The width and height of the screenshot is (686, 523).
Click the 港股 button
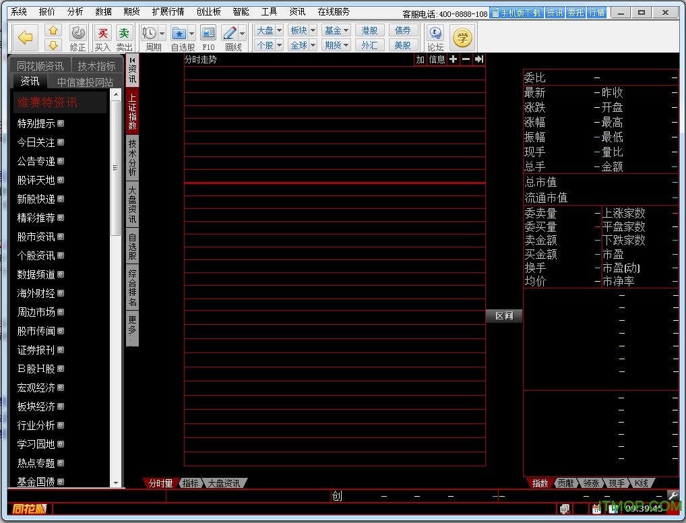click(x=369, y=30)
